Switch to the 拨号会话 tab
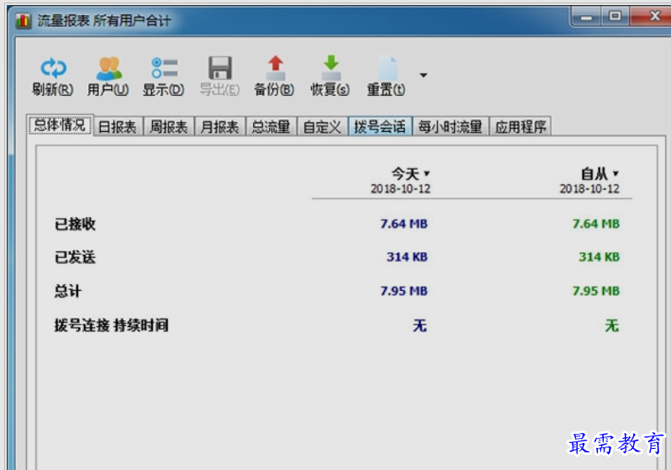Viewport: 671px width, 470px height. coord(380,126)
